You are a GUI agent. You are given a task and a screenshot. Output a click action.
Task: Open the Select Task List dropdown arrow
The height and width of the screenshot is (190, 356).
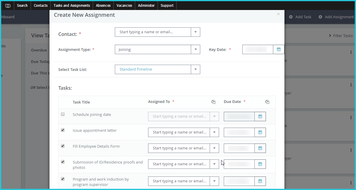tap(196, 69)
